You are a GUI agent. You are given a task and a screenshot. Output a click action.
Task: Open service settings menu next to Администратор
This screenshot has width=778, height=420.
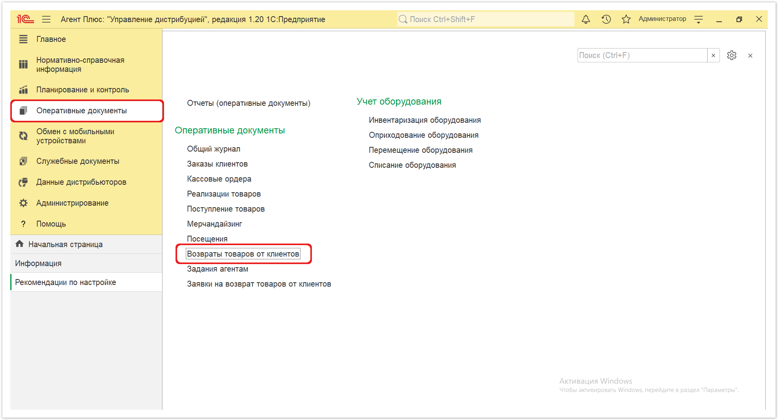[x=699, y=19]
